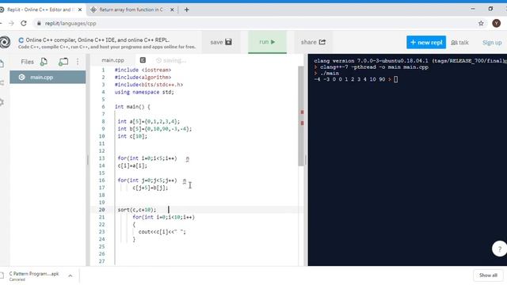Click the line 'int main() {'

click(x=132, y=107)
